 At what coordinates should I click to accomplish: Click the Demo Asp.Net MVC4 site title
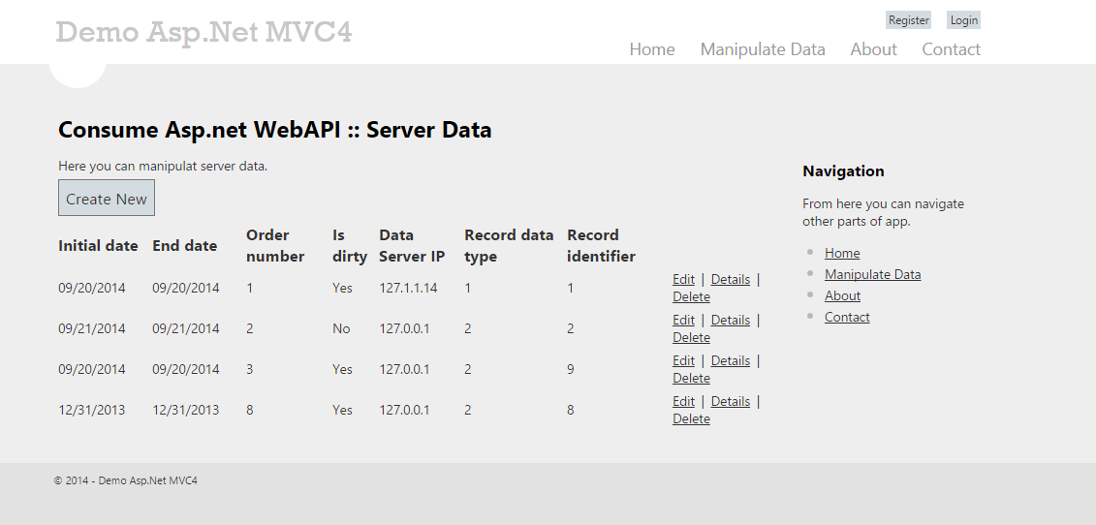[x=204, y=32]
